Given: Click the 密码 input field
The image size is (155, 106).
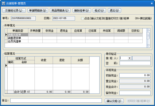Looking at the screenshot, I should point(135,63).
